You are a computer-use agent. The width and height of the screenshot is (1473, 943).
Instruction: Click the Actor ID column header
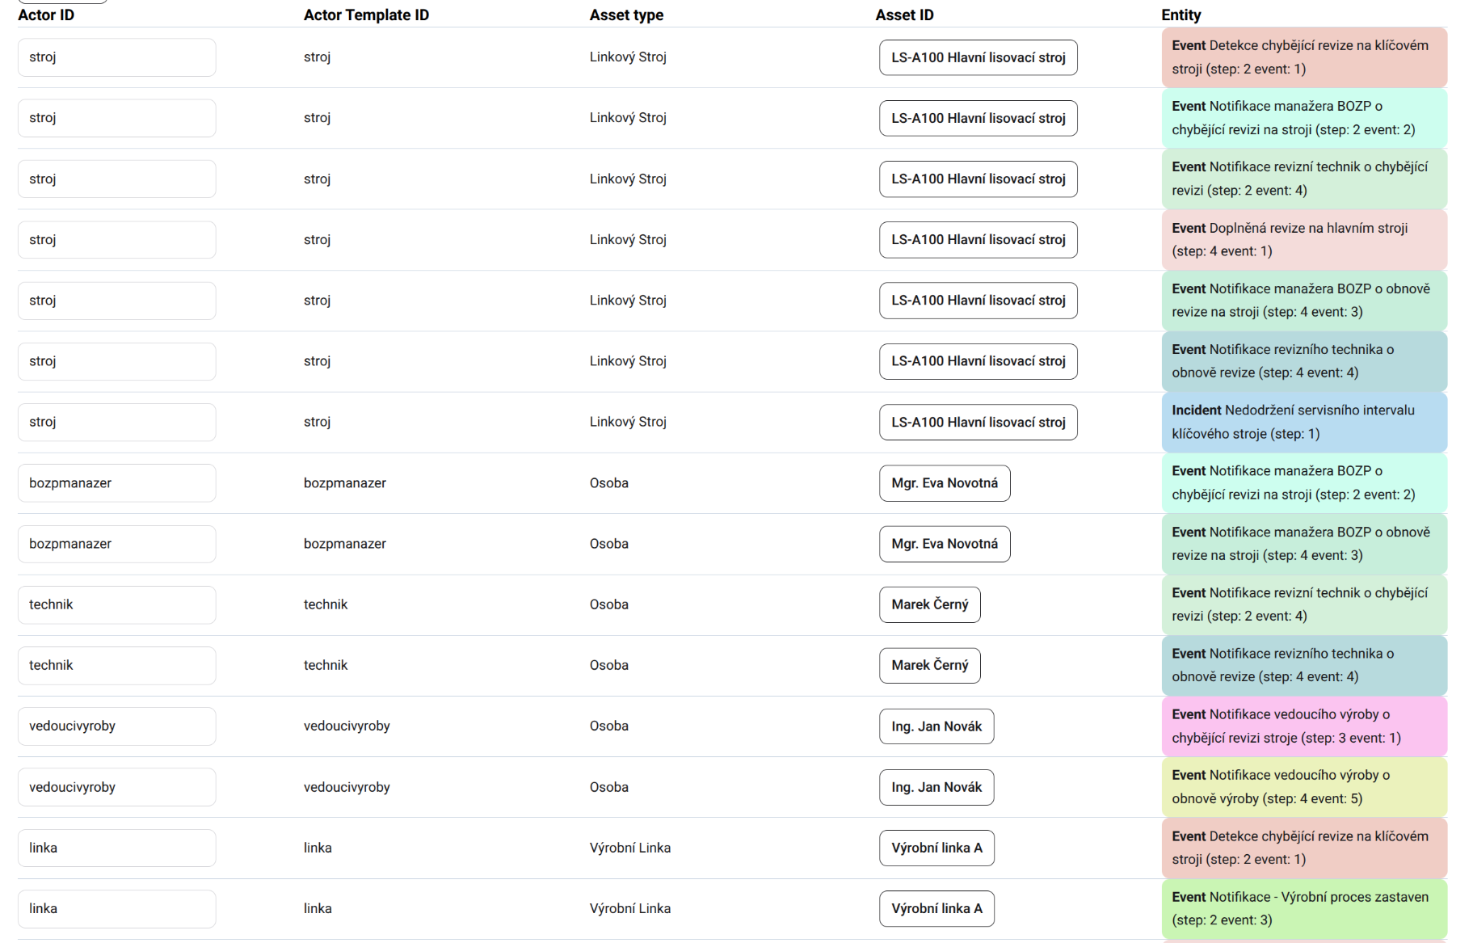[46, 15]
